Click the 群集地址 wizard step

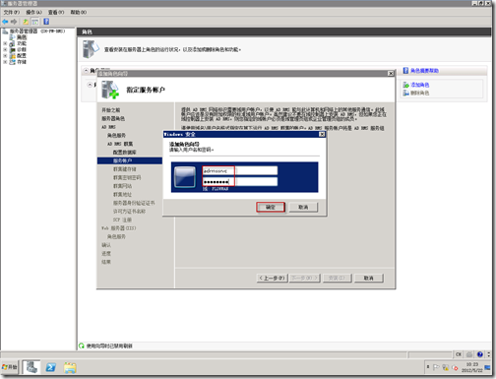point(122,194)
